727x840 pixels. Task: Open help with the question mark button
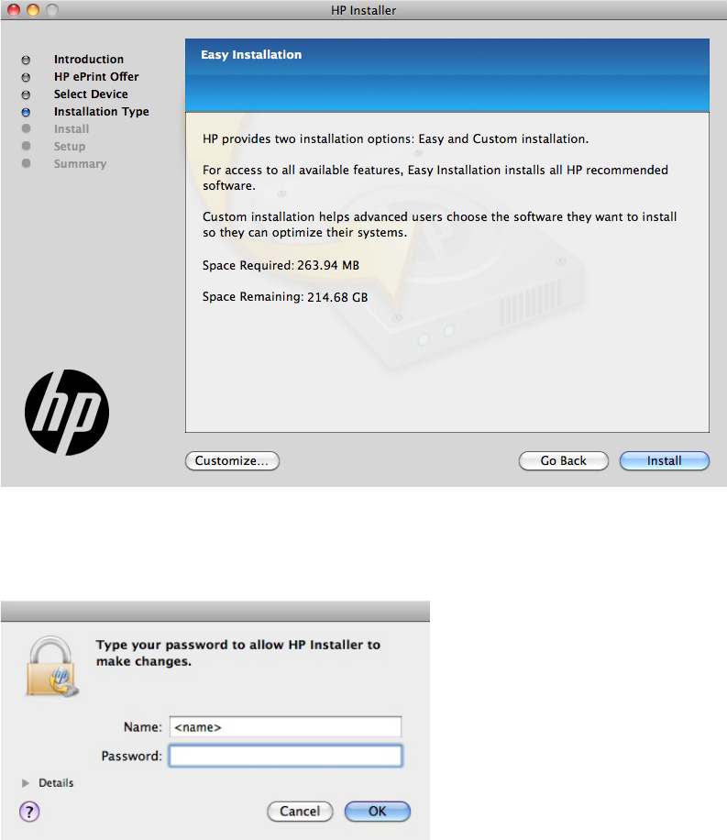click(x=29, y=811)
